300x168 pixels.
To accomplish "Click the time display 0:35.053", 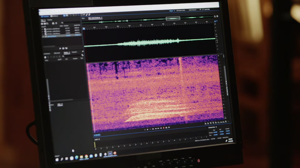I will click(97, 135).
